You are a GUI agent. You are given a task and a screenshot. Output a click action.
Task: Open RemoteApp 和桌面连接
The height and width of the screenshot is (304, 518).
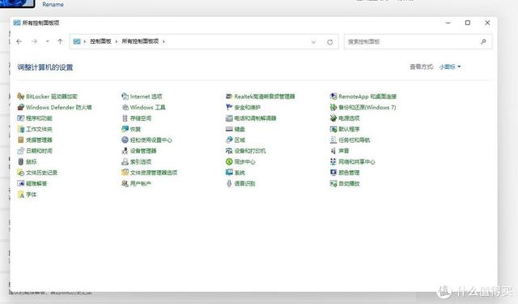(363, 96)
